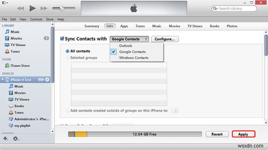Click the yellow segment of capacity bar

tap(81, 134)
